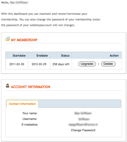Click the 2011-03-30 start date cell
The width and height of the screenshot is (127, 142).
click(17, 64)
